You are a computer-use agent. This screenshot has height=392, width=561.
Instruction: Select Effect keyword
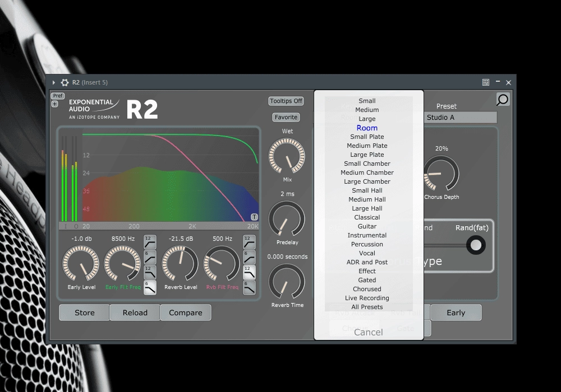pos(367,271)
